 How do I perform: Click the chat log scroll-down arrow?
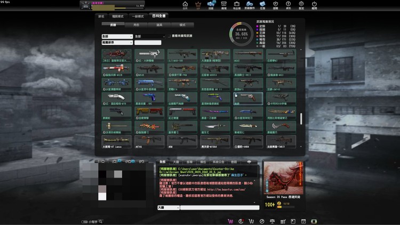[254, 202]
